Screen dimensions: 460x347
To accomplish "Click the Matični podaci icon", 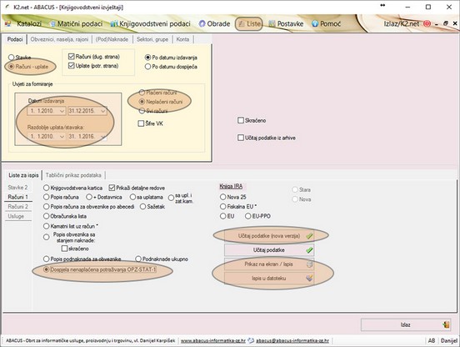I will click(52, 24).
